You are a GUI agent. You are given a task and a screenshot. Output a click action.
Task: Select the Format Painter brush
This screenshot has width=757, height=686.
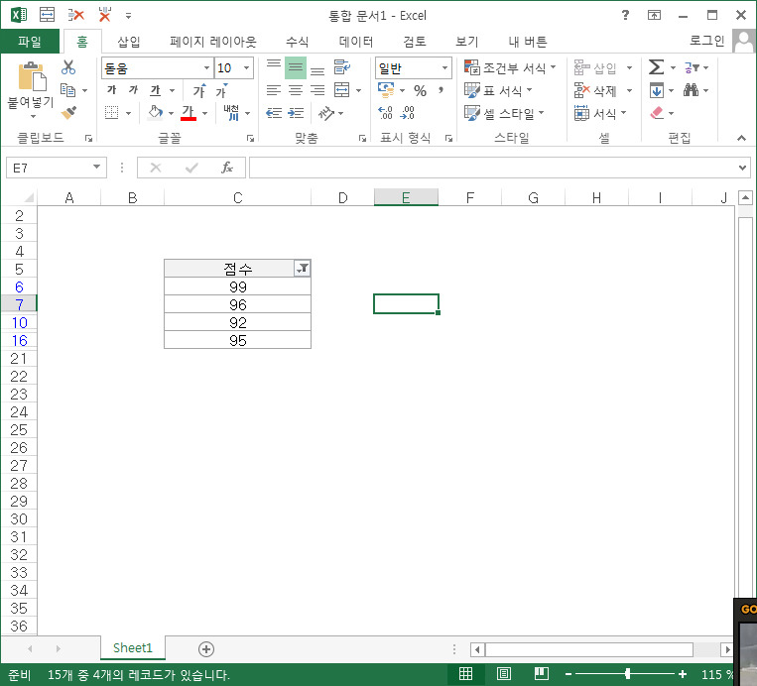[68, 113]
